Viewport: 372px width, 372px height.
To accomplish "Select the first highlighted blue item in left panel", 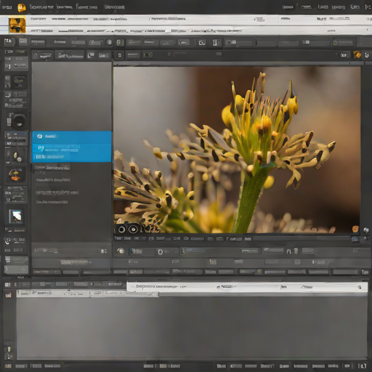I will 72,137.
